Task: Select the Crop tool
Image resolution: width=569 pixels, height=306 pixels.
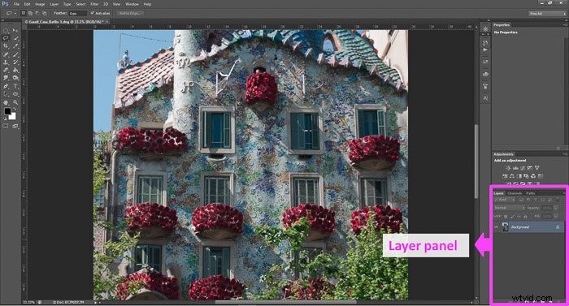Action: 6,45
